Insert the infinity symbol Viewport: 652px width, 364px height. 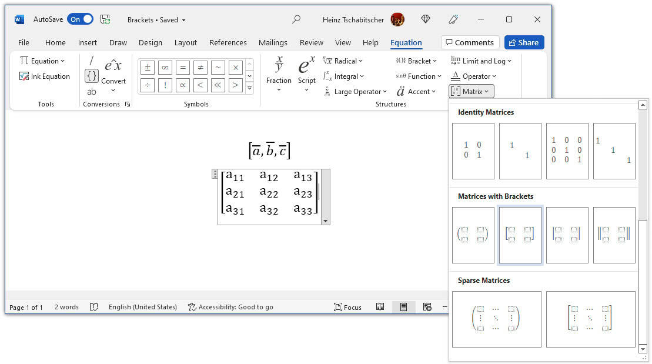pos(165,68)
